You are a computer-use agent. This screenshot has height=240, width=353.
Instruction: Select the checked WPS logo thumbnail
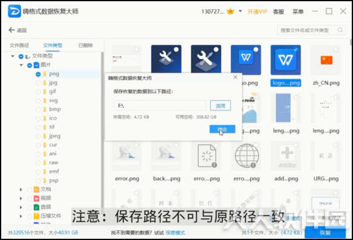286,60
